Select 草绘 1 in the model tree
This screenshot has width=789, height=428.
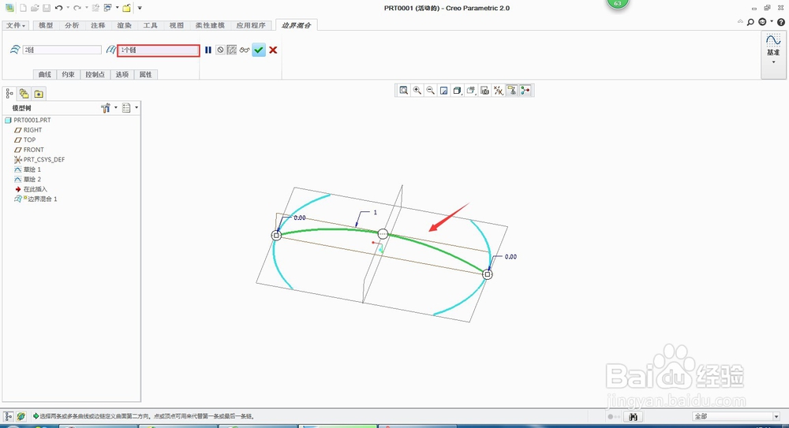click(x=32, y=169)
